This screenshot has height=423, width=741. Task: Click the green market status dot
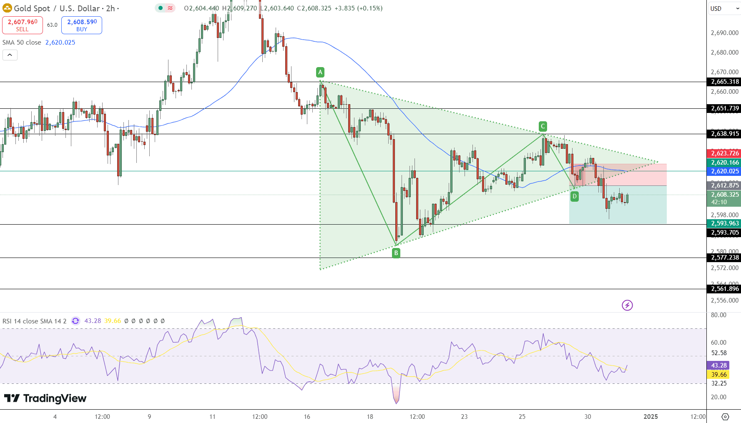pyautogui.click(x=161, y=8)
